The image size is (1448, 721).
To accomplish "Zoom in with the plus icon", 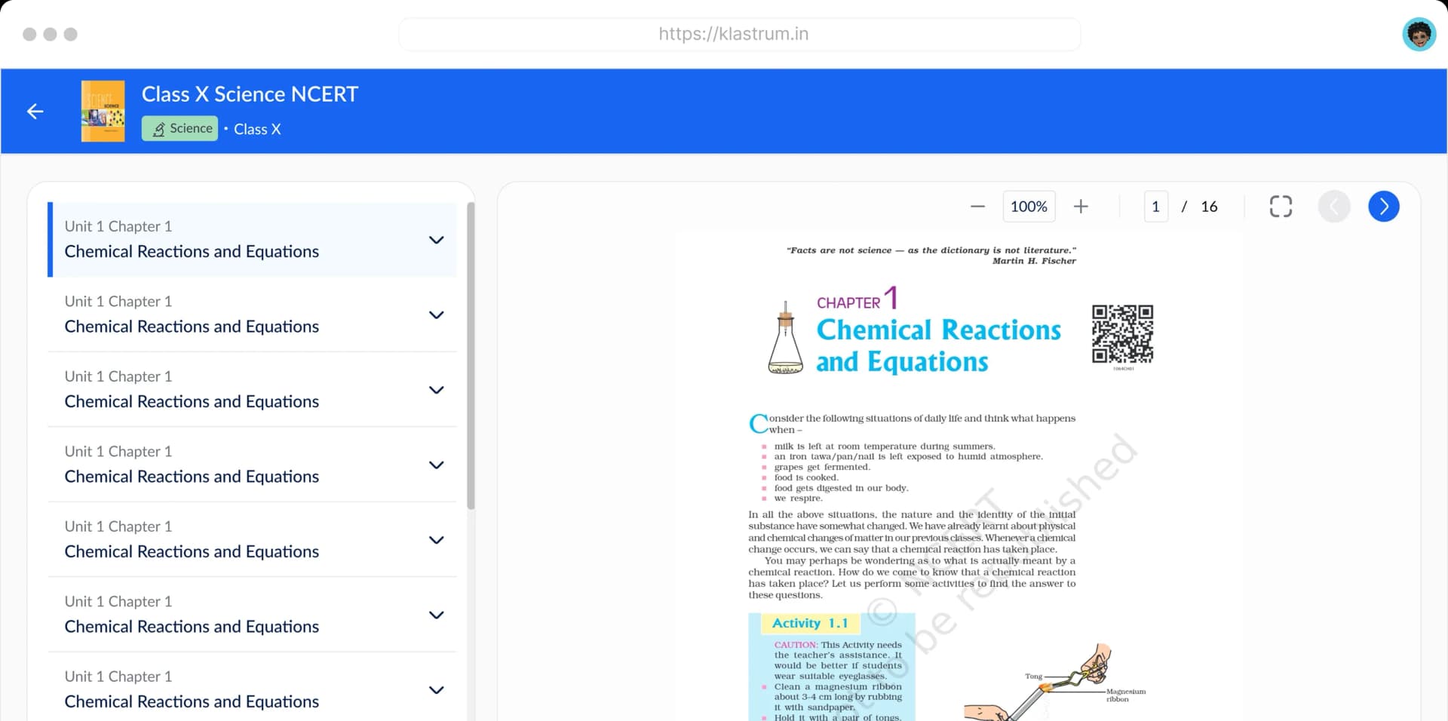I will coord(1081,207).
